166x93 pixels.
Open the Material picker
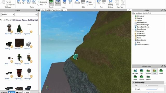[77, 2]
